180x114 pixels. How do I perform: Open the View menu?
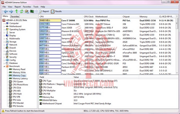(10, 7)
